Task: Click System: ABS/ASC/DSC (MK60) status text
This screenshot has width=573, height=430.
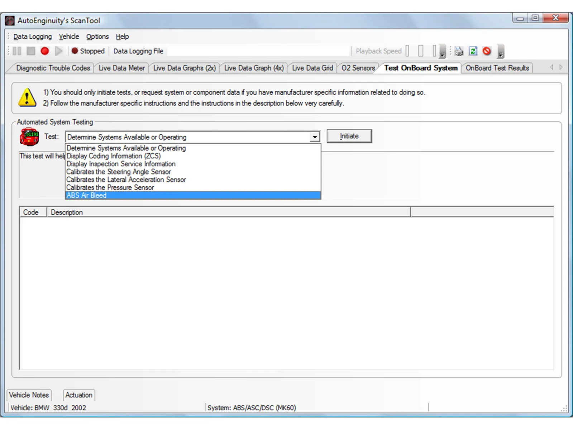Action: click(252, 408)
